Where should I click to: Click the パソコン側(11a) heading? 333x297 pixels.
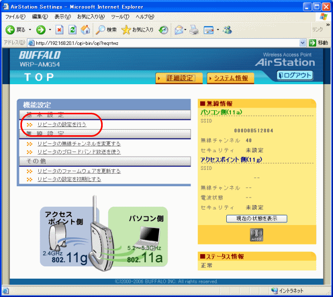(221, 112)
